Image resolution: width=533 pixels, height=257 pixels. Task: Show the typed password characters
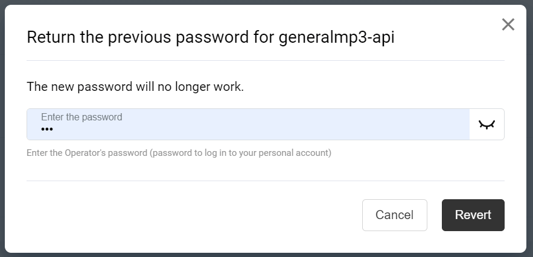coord(487,125)
